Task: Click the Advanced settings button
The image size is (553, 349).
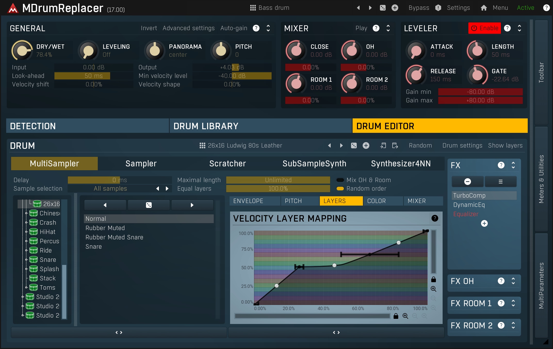Action: click(x=189, y=28)
